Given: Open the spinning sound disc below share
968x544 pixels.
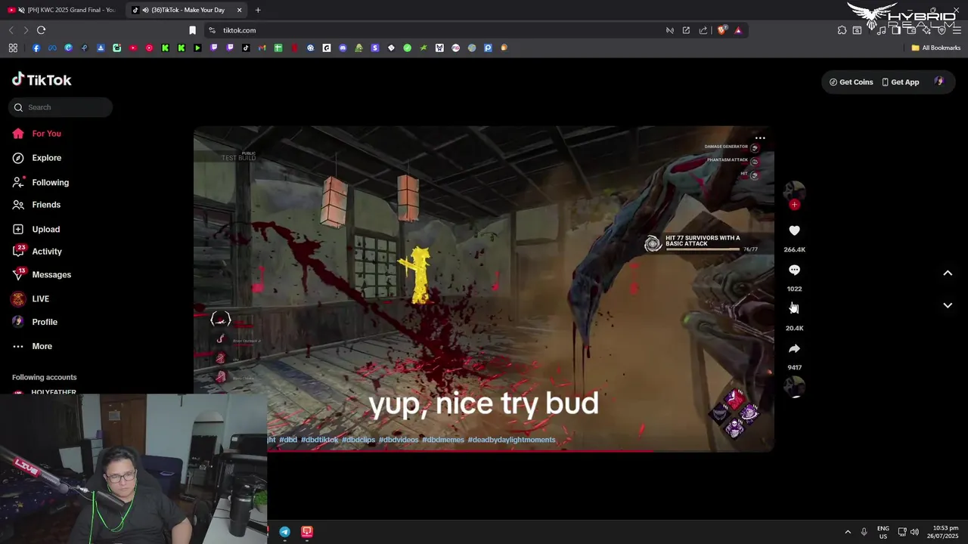Looking at the screenshot, I should point(794,386).
